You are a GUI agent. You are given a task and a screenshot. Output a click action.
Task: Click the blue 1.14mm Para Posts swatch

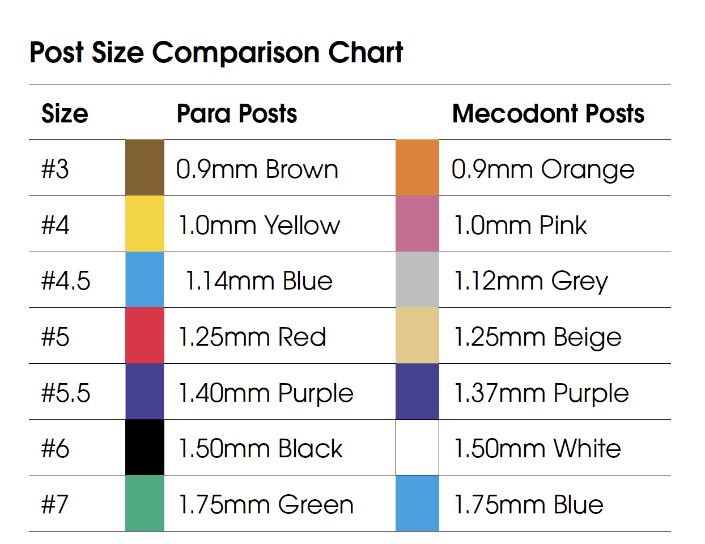[145, 280]
